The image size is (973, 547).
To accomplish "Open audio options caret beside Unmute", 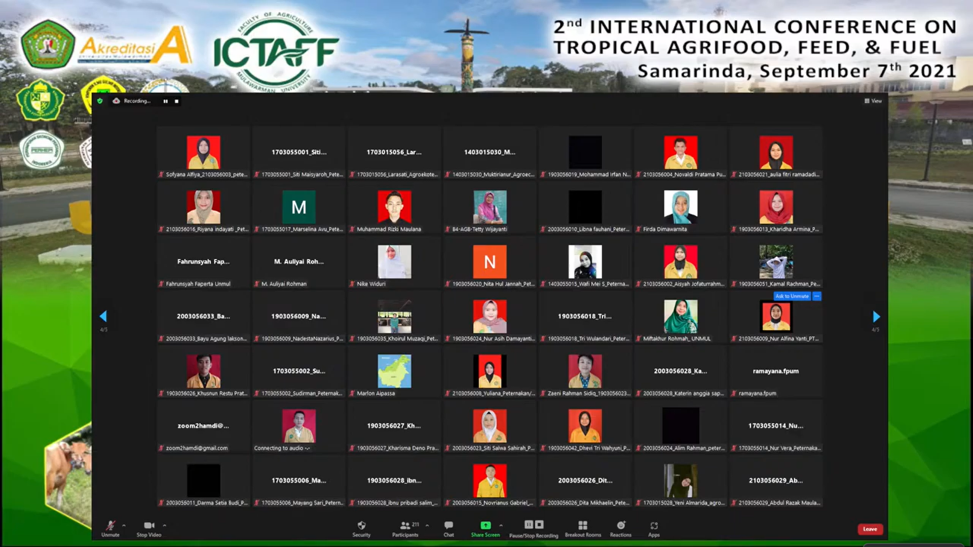I will [x=124, y=526].
